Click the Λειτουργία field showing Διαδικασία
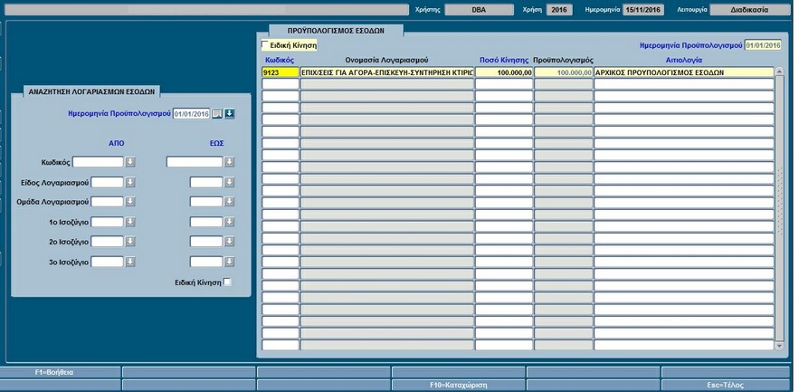This screenshot has width=799, height=392. (749, 10)
